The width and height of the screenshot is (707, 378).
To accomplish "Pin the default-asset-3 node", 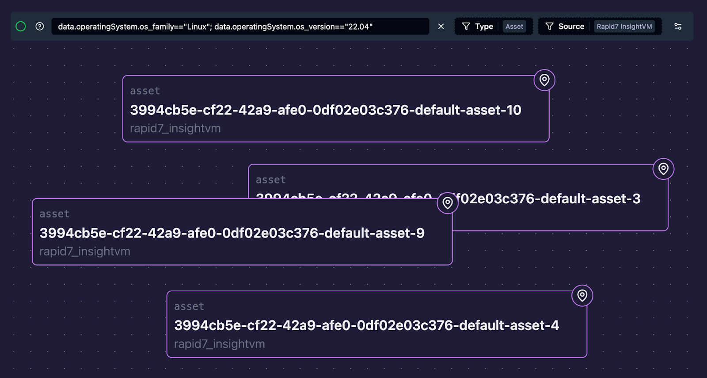I will click(x=663, y=169).
